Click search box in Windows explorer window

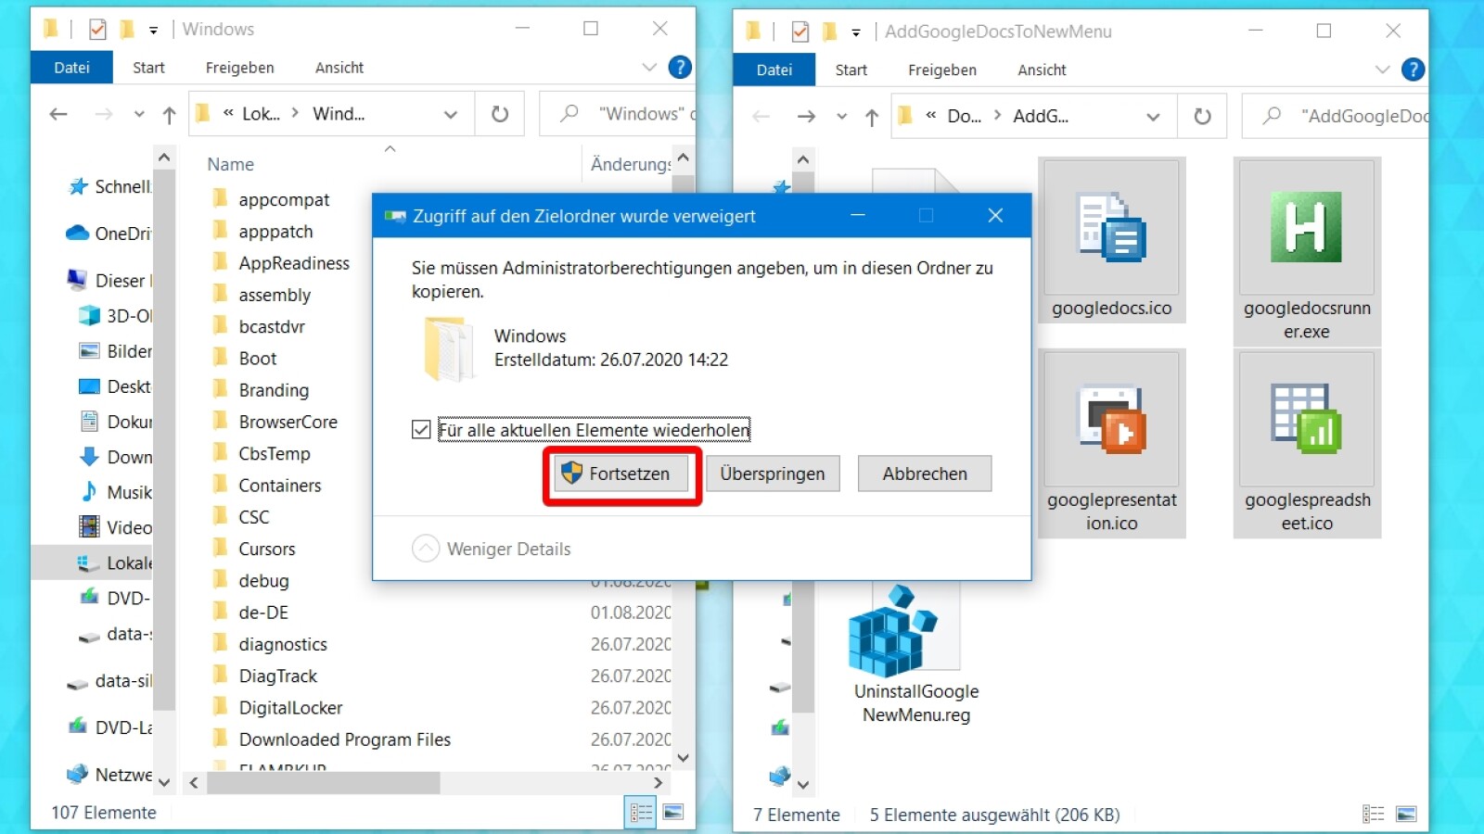617,114
